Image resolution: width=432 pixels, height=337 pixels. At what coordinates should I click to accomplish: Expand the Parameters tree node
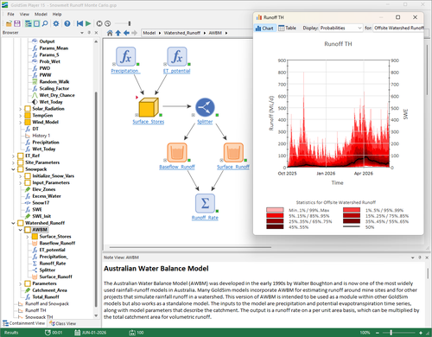click(x=21, y=283)
